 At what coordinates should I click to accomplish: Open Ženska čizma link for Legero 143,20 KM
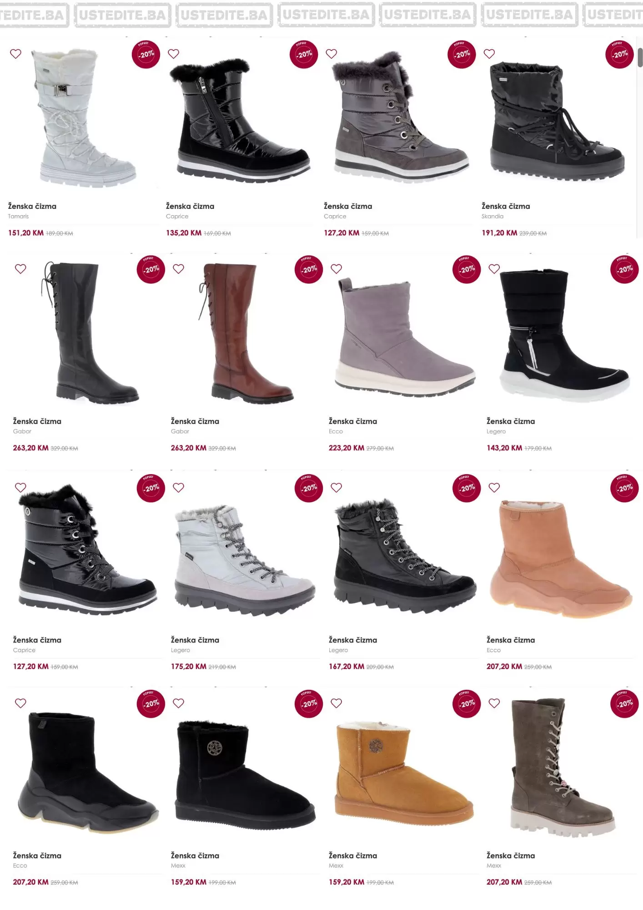(x=511, y=421)
